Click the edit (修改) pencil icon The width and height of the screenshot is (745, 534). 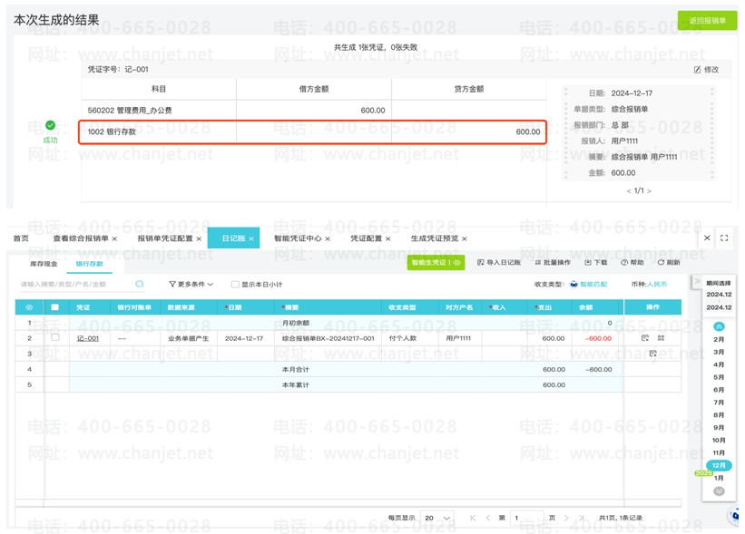coord(697,70)
